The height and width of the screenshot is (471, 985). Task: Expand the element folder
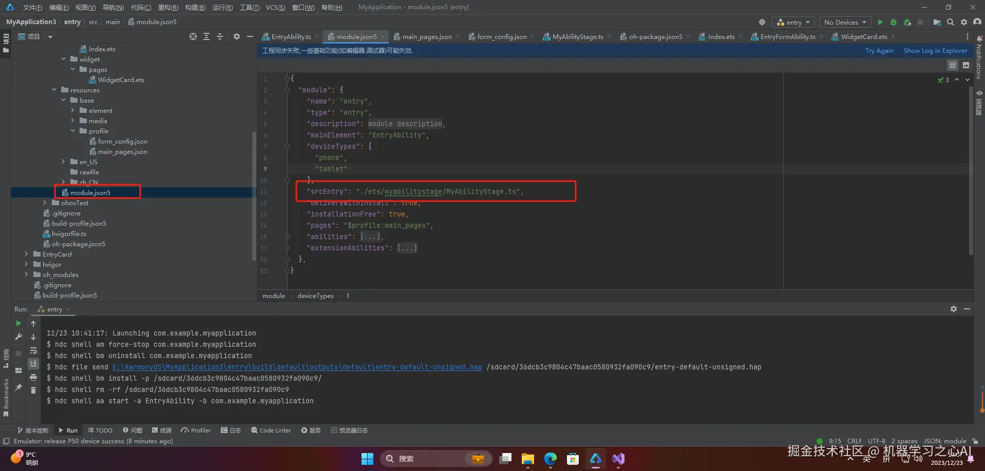click(72, 110)
